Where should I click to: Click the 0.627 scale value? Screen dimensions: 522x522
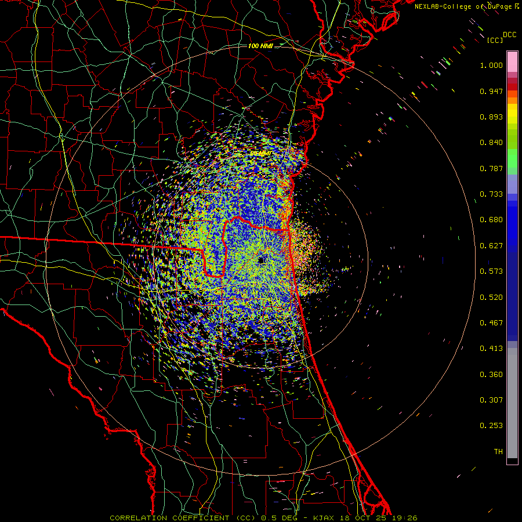tap(491, 246)
